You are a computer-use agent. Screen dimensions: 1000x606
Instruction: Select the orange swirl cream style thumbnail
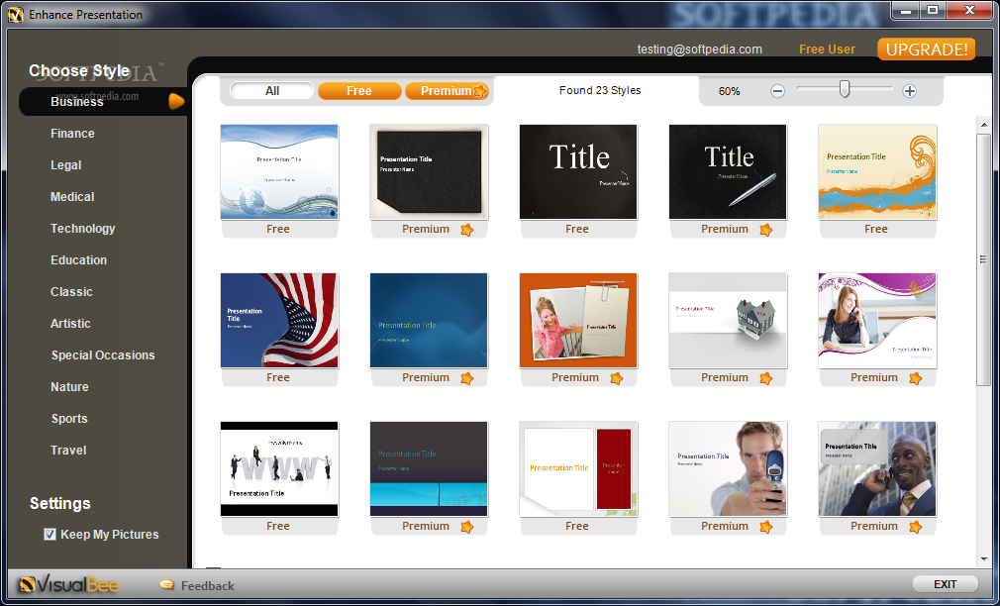(877, 172)
